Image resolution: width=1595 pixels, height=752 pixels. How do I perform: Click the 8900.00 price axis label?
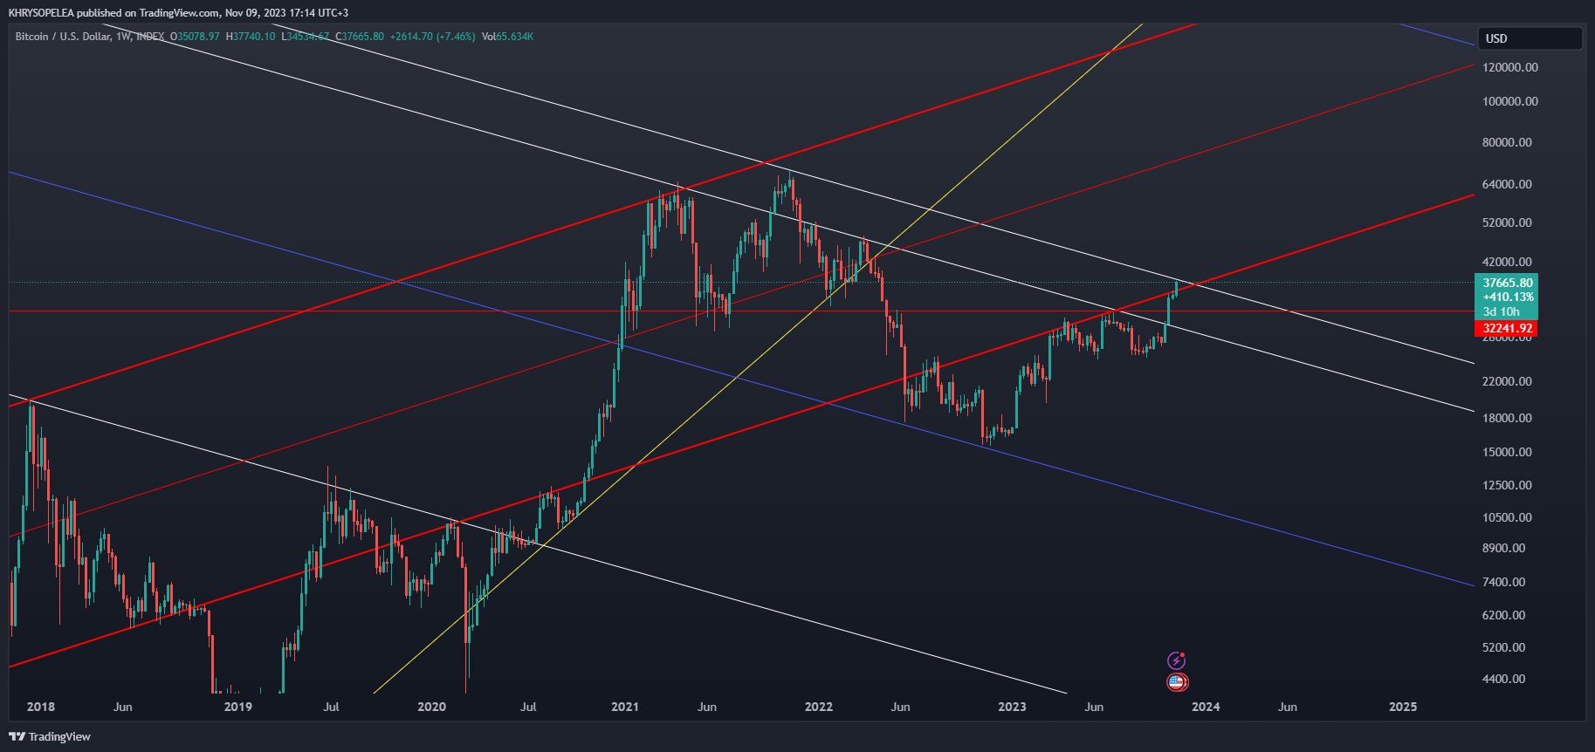pos(1504,548)
